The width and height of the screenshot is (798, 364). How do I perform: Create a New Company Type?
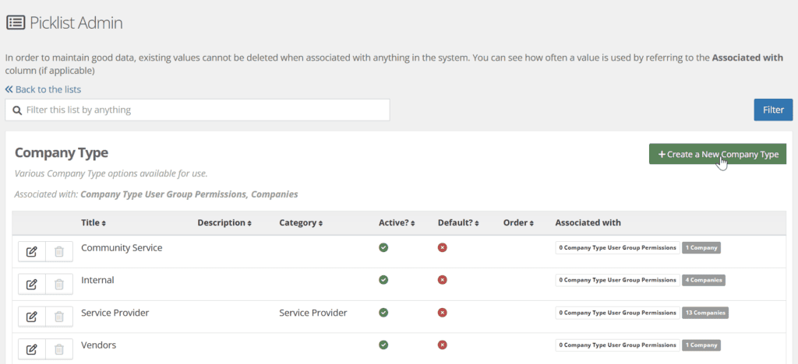718,154
